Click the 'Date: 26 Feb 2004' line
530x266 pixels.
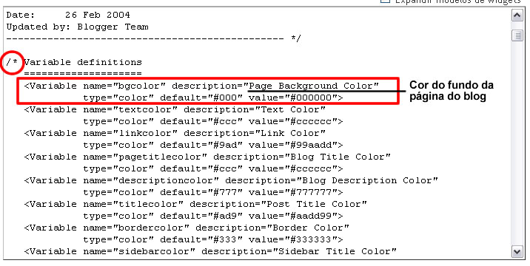(x=68, y=16)
